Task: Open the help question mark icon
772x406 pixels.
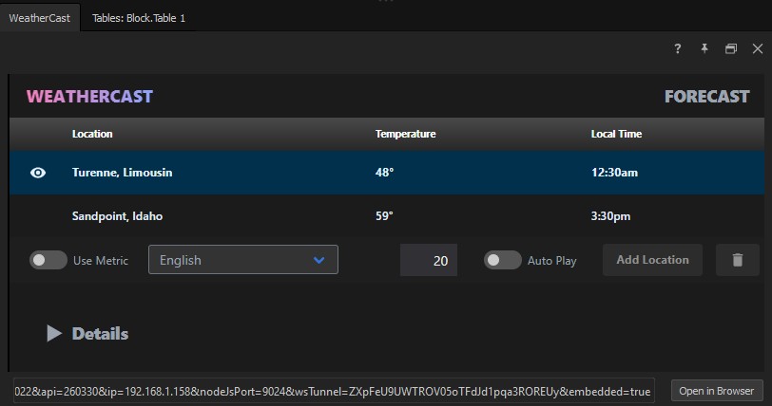Action: (678, 48)
